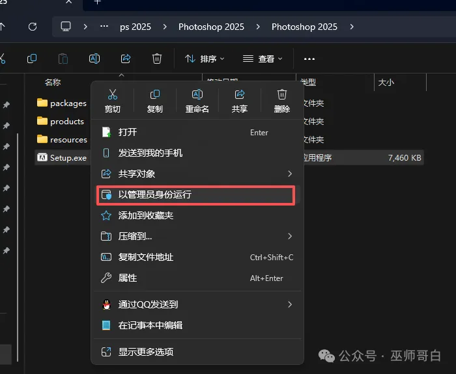Click the This PC monitor icon in address bar
Viewport: 456px width, 374px height.
(x=66, y=27)
